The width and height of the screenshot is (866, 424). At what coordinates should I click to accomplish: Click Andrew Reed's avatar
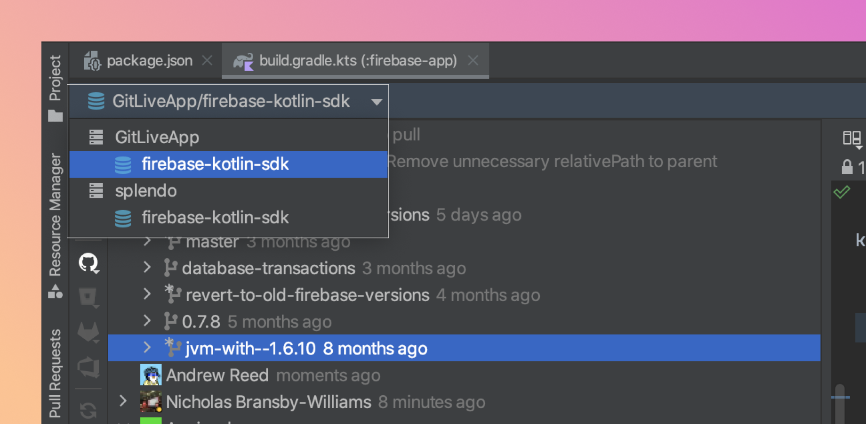[x=151, y=375]
